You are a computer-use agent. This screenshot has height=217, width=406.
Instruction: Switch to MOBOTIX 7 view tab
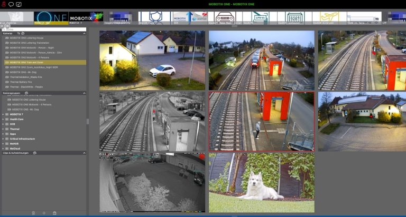(x=86, y=18)
